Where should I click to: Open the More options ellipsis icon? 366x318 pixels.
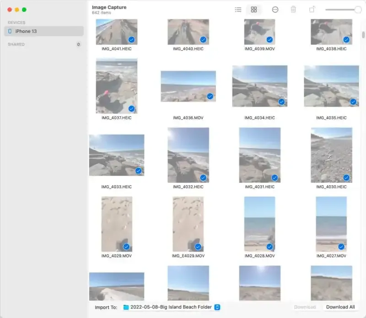click(275, 9)
